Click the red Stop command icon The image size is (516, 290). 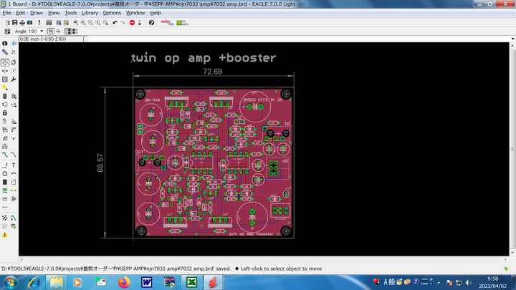tap(133, 23)
